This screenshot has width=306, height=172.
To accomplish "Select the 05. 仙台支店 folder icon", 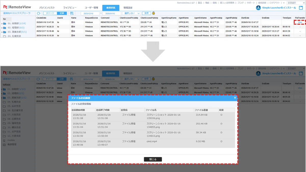I will tap(4, 106).
